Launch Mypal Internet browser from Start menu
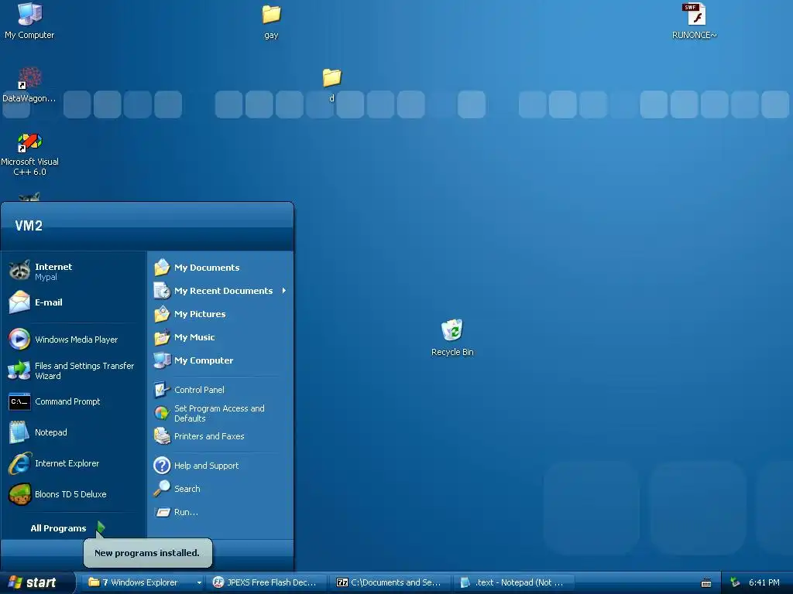This screenshot has height=594, width=793. click(x=74, y=271)
